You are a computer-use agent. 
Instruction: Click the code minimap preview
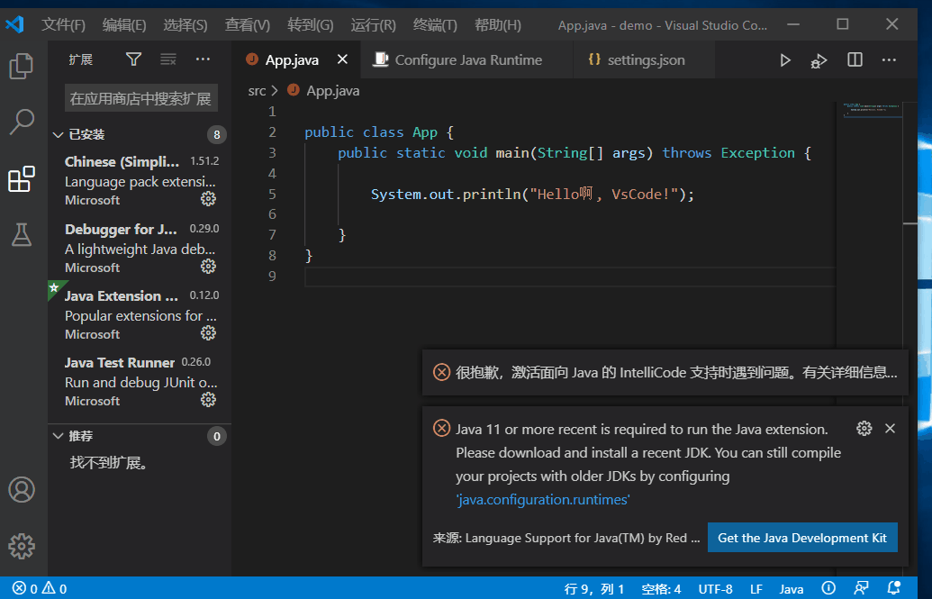pyautogui.click(x=872, y=111)
